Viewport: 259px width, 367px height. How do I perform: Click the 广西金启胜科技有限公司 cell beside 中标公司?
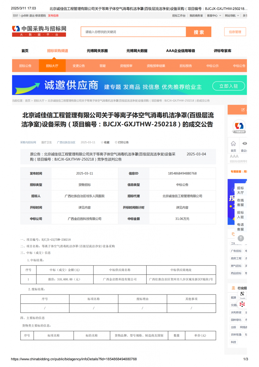click(x=85, y=219)
